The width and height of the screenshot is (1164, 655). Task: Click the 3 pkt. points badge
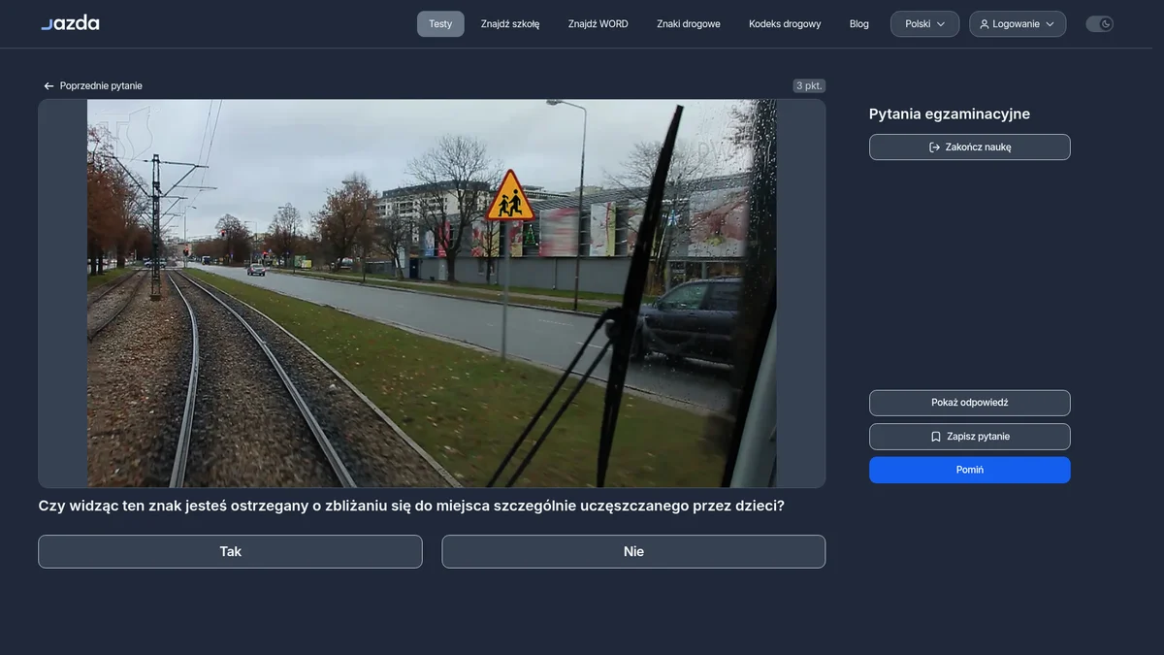(809, 86)
